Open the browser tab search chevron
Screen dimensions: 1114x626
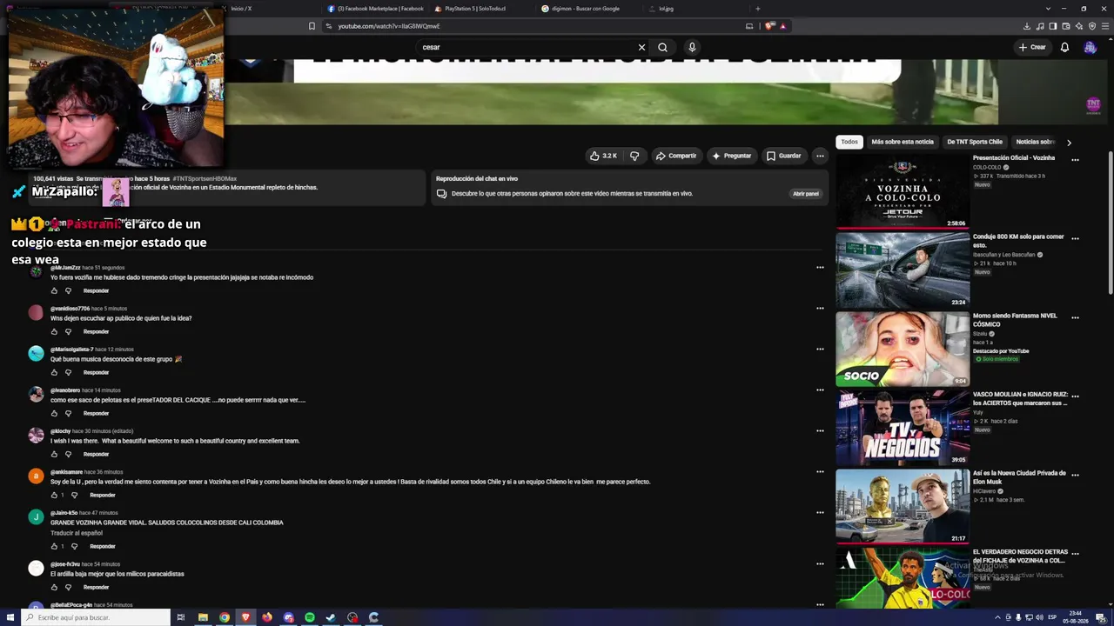click(1046, 9)
